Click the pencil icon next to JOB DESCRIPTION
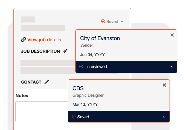This screenshot has height=130, width=184. (x=65, y=51)
